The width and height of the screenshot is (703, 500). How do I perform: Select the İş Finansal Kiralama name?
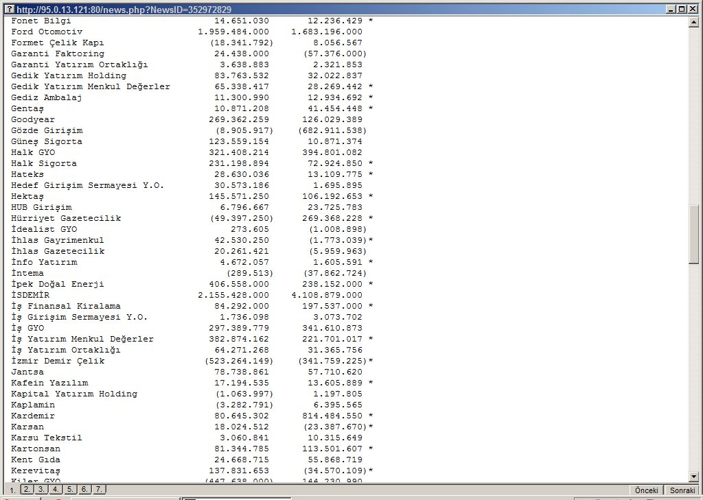[66, 306]
